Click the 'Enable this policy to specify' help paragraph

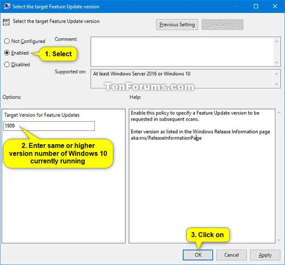(x=195, y=116)
